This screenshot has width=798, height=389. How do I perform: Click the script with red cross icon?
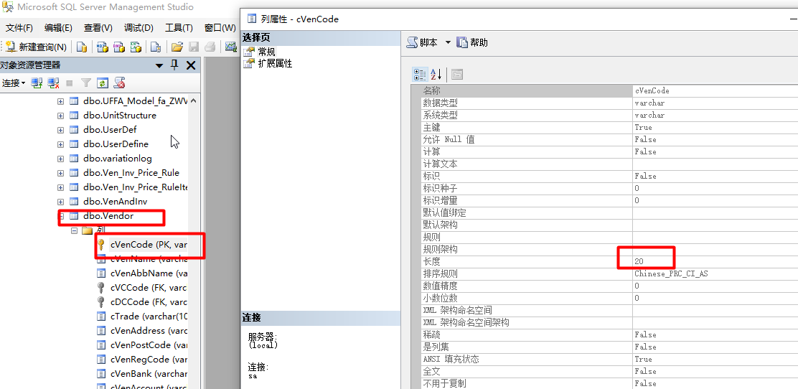120,83
